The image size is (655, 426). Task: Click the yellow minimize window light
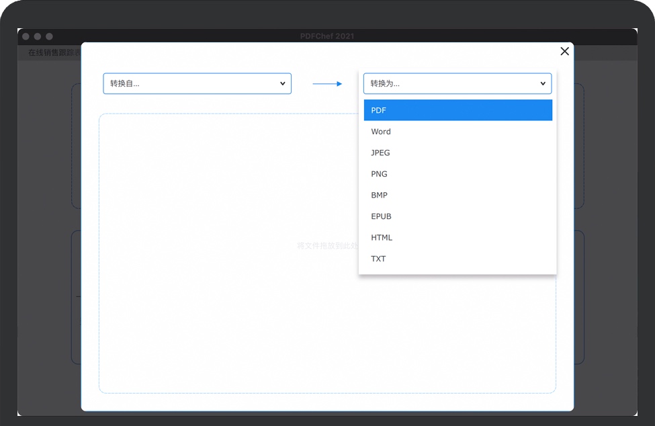pos(38,36)
